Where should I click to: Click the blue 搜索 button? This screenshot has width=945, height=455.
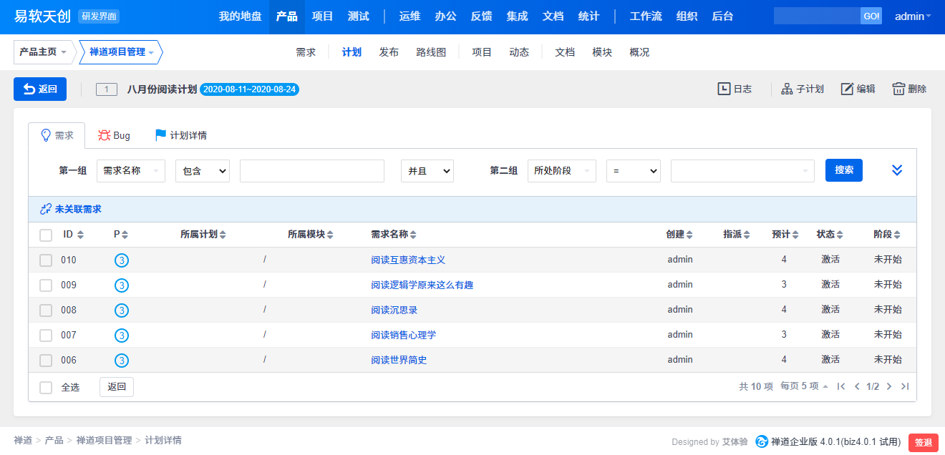click(x=844, y=170)
